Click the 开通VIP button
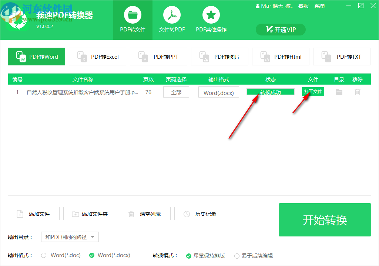 coord(280,29)
